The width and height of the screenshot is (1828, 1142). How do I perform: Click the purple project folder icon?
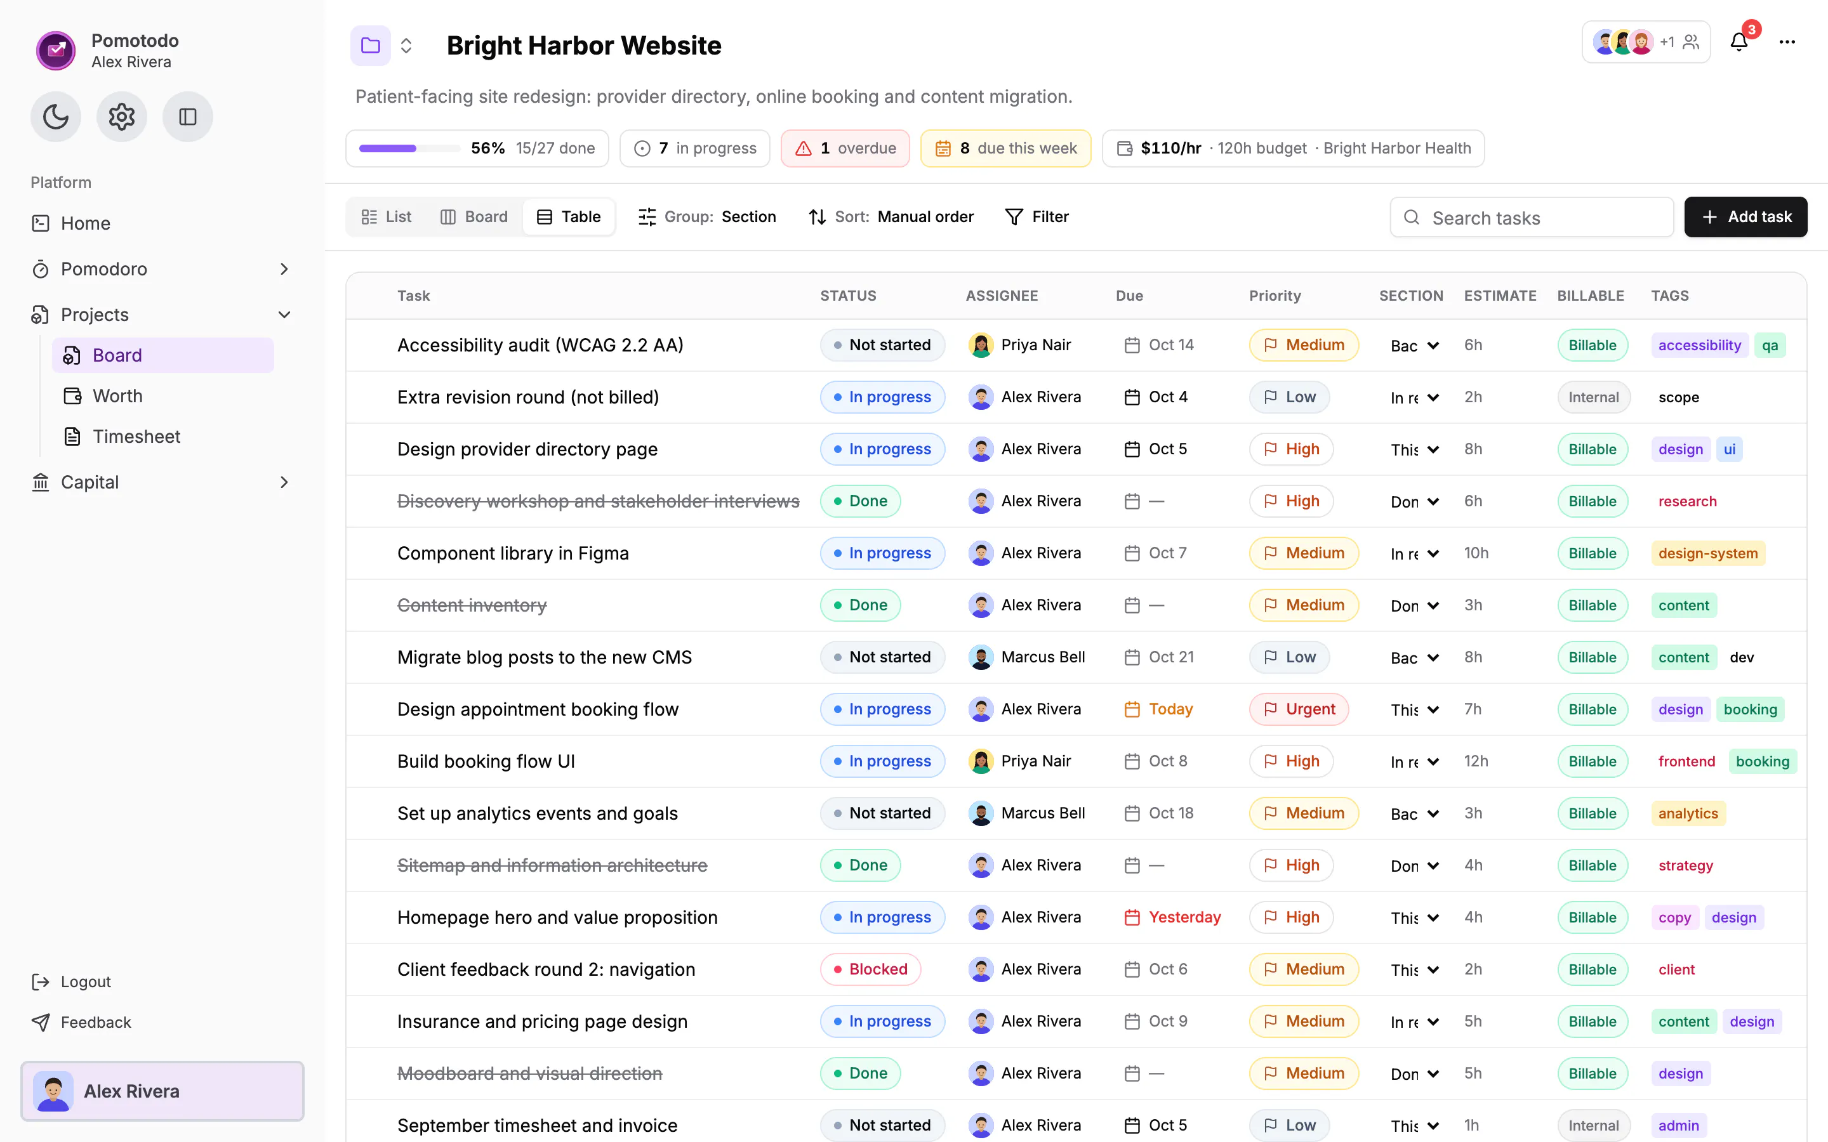click(370, 45)
